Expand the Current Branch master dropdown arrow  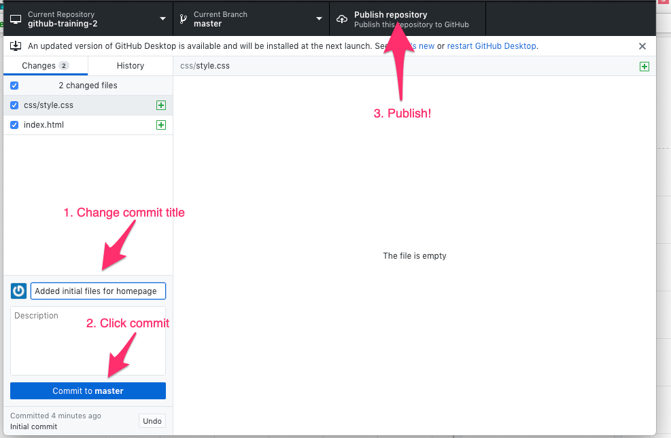click(x=319, y=19)
